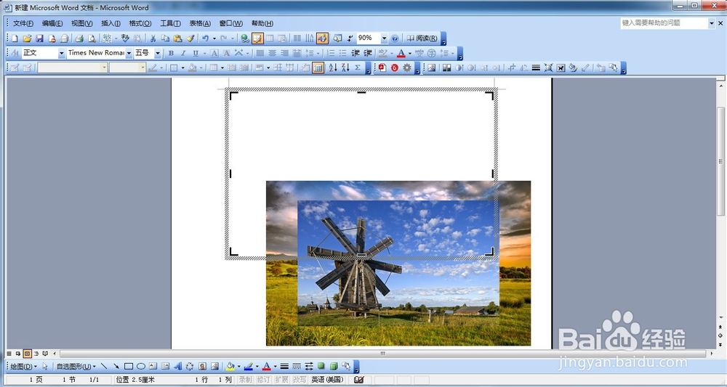
Task: Click the Line Color pen on Drawing toolbar
Action: (248, 366)
